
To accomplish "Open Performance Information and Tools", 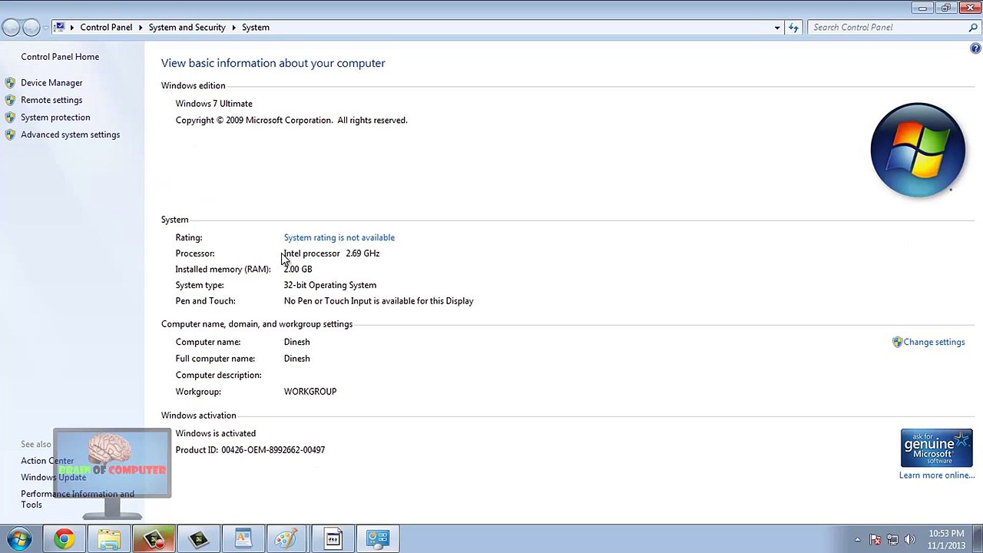I will pos(78,499).
